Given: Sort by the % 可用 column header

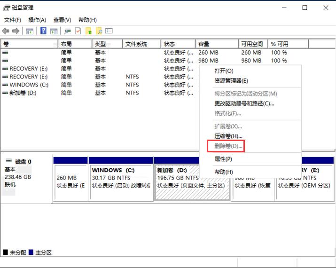Looking at the screenshot, I should click(289, 44).
